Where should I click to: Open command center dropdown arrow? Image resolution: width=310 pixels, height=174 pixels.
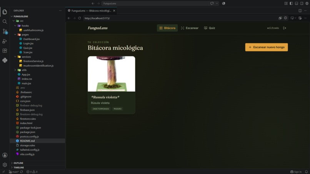click(x=217, y=3)
